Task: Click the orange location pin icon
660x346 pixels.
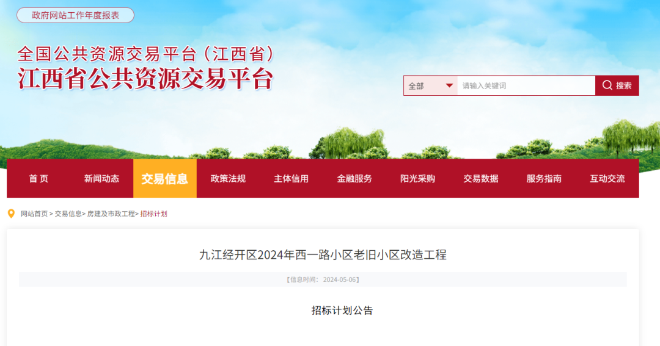Action: click(12, 214)
